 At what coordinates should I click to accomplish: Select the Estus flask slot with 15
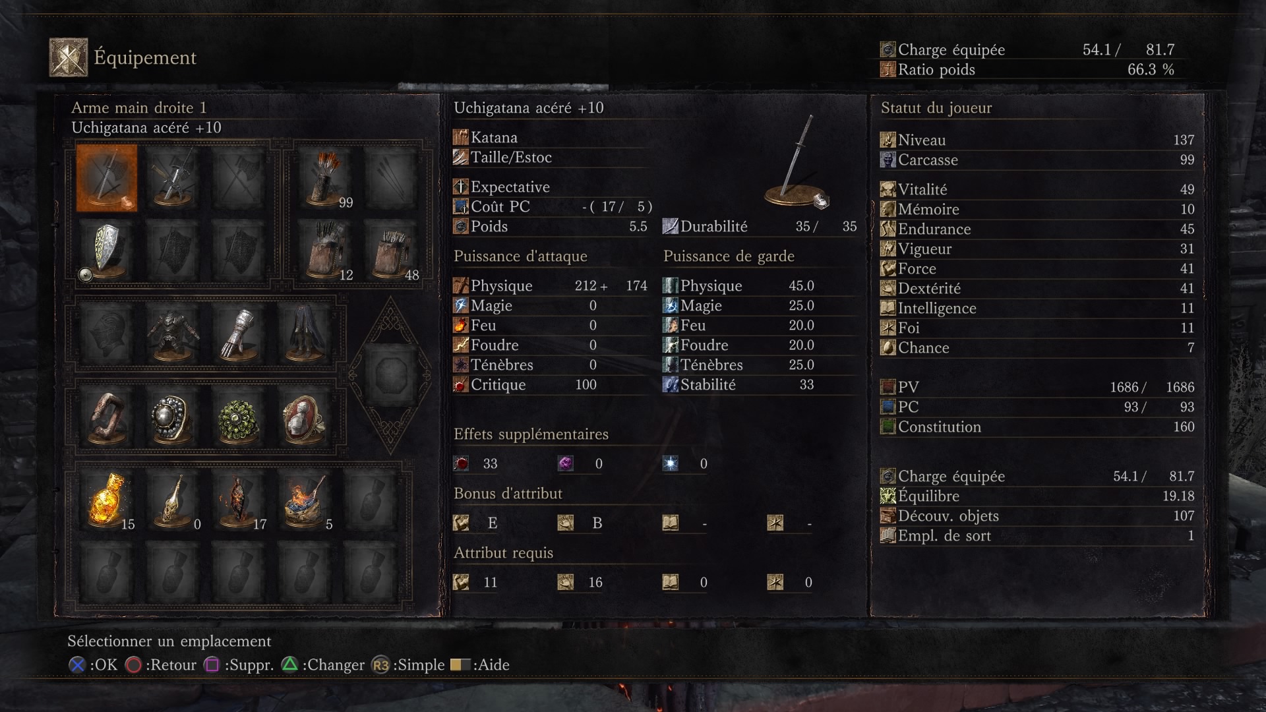pyautogui.click(x=107, y=502)
